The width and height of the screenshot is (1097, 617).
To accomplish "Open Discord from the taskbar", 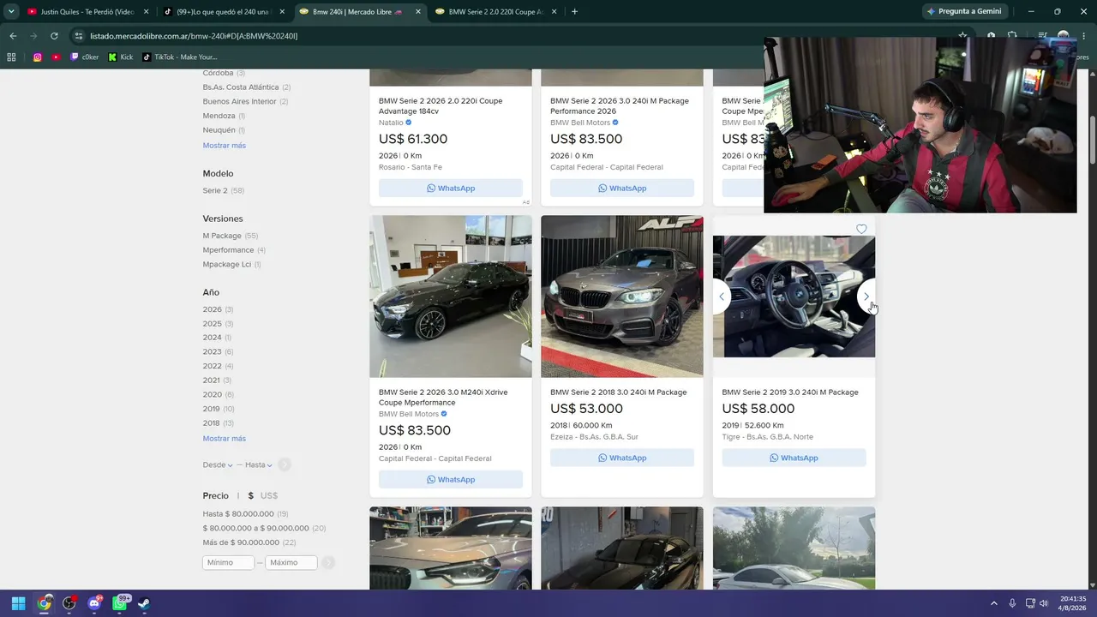I will [x=94, y=603].
